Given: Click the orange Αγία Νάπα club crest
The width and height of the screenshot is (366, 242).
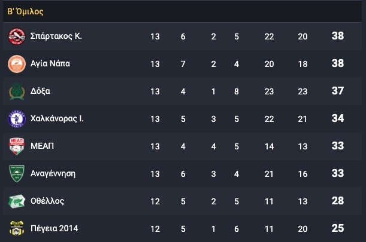Looking at the screenshot, I should pyautogui.click(x=17, y=64).
